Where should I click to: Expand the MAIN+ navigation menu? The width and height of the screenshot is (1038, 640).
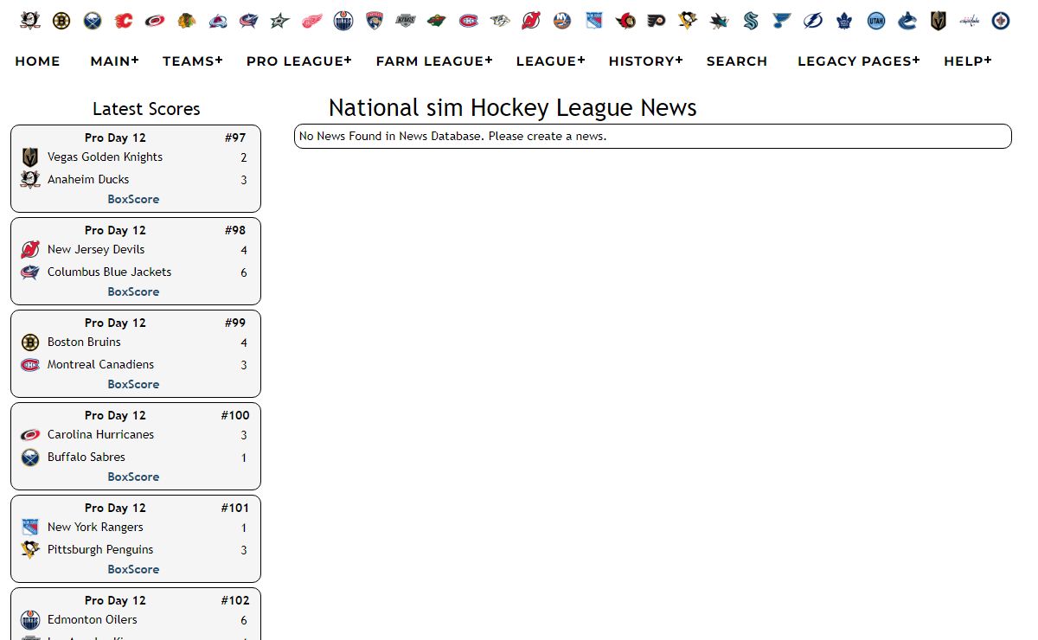point(114,61)
